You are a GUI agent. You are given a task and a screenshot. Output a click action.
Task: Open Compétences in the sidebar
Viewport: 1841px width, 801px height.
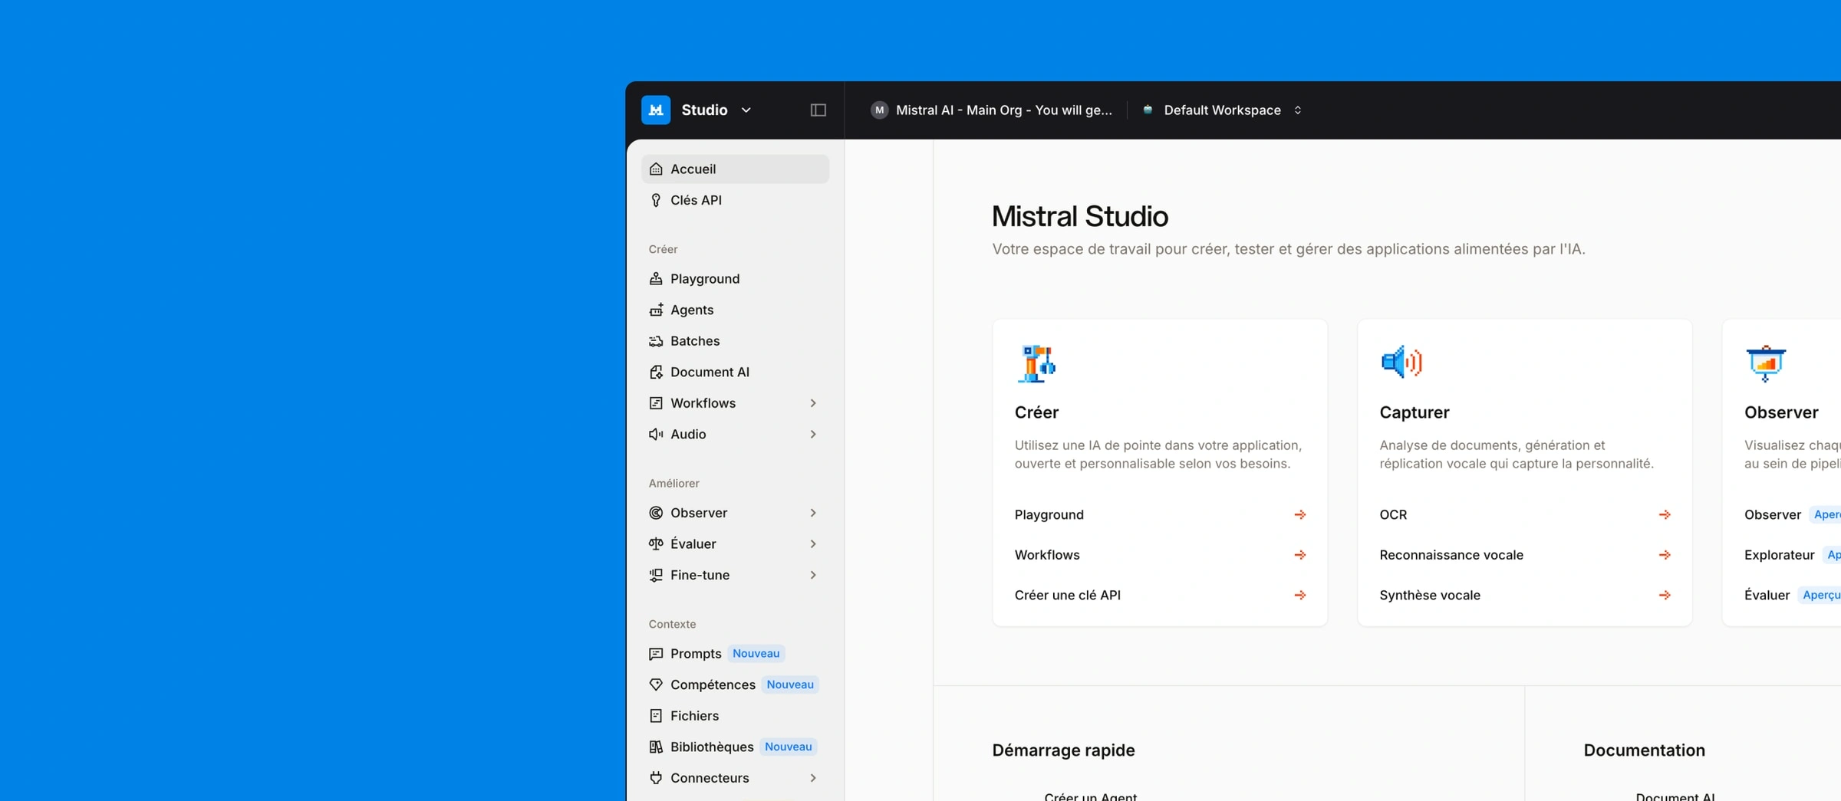tap(735, 684)
